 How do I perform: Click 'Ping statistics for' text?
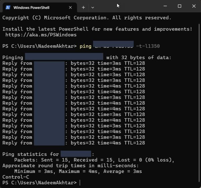[30, 154]
